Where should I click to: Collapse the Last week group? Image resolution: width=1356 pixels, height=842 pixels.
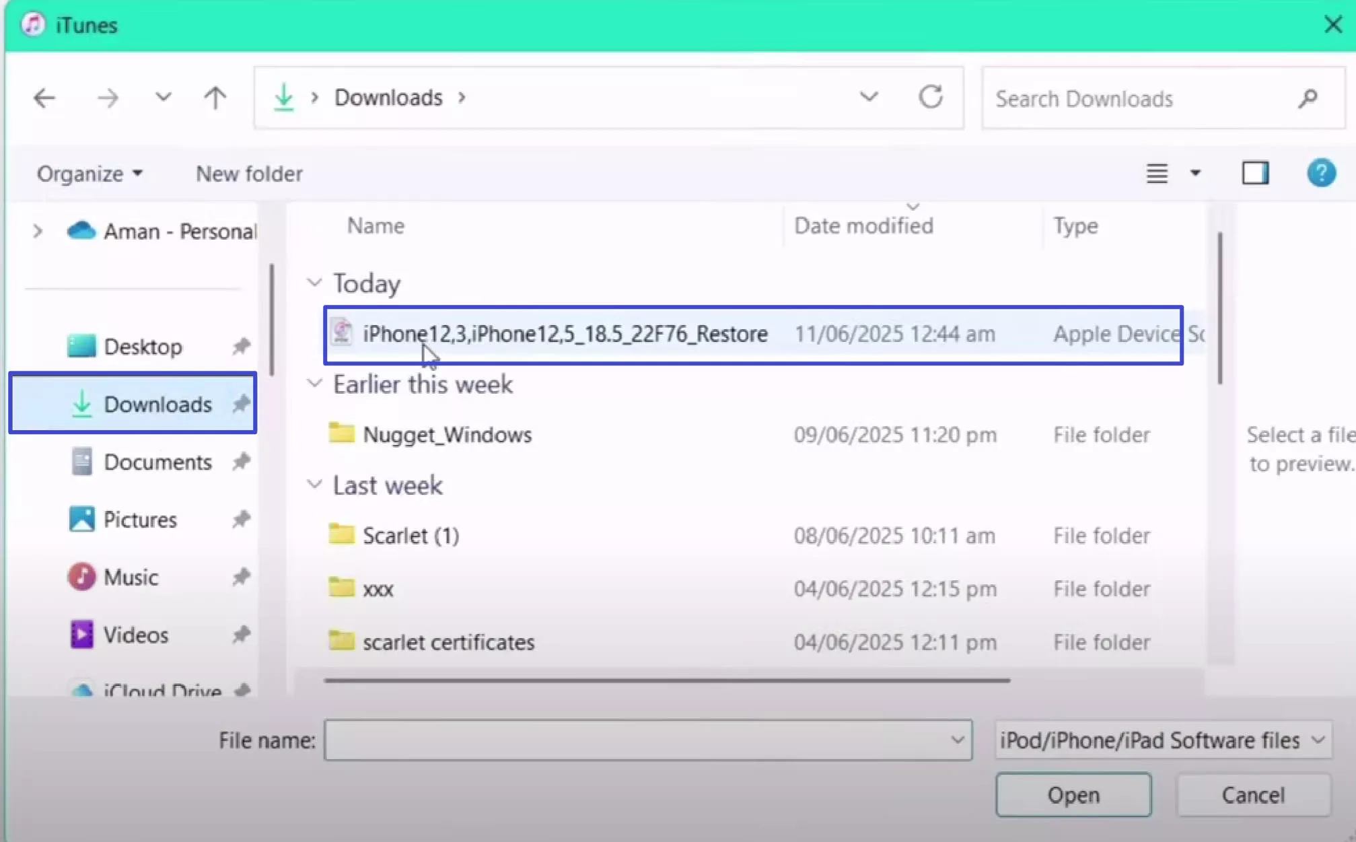(x=315, y=484)
